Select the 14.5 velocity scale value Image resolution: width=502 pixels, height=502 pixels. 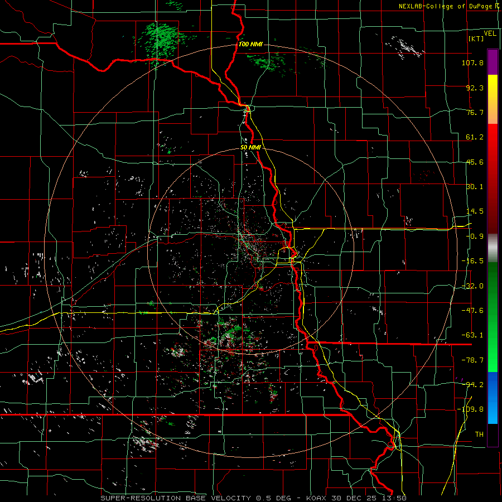pyautogui.click(x=475, y=211)
